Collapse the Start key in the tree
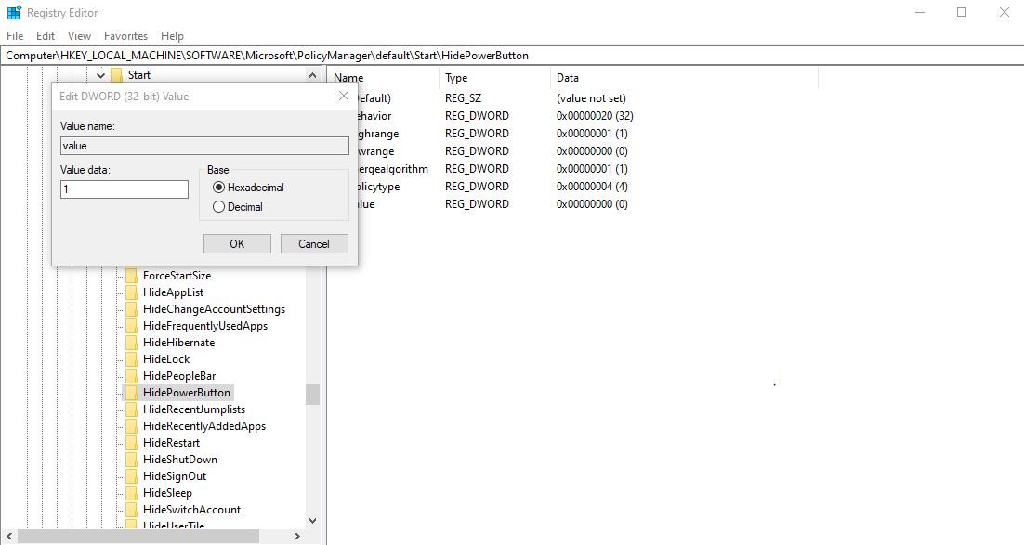 [x=100, y=74]
